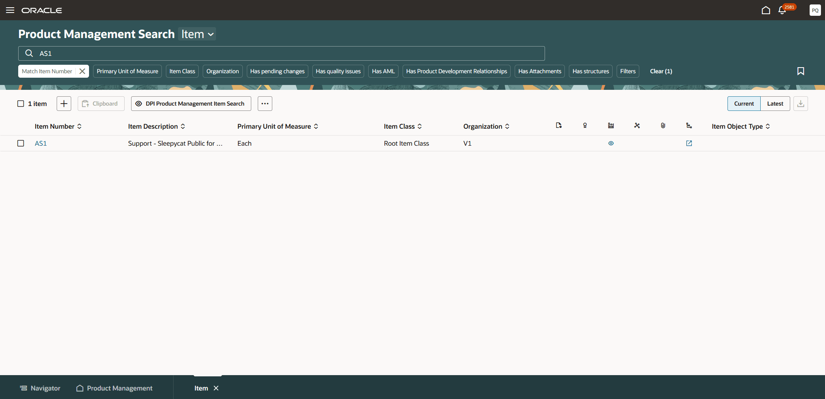Click the plus add item button
Viewport: 825px width, 399px height.
64,104
